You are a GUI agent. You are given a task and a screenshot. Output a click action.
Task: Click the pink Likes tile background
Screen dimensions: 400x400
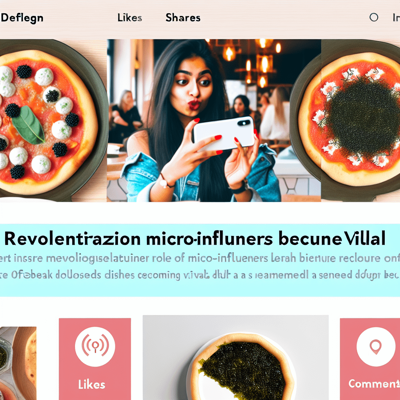click(x=95, y=359)
